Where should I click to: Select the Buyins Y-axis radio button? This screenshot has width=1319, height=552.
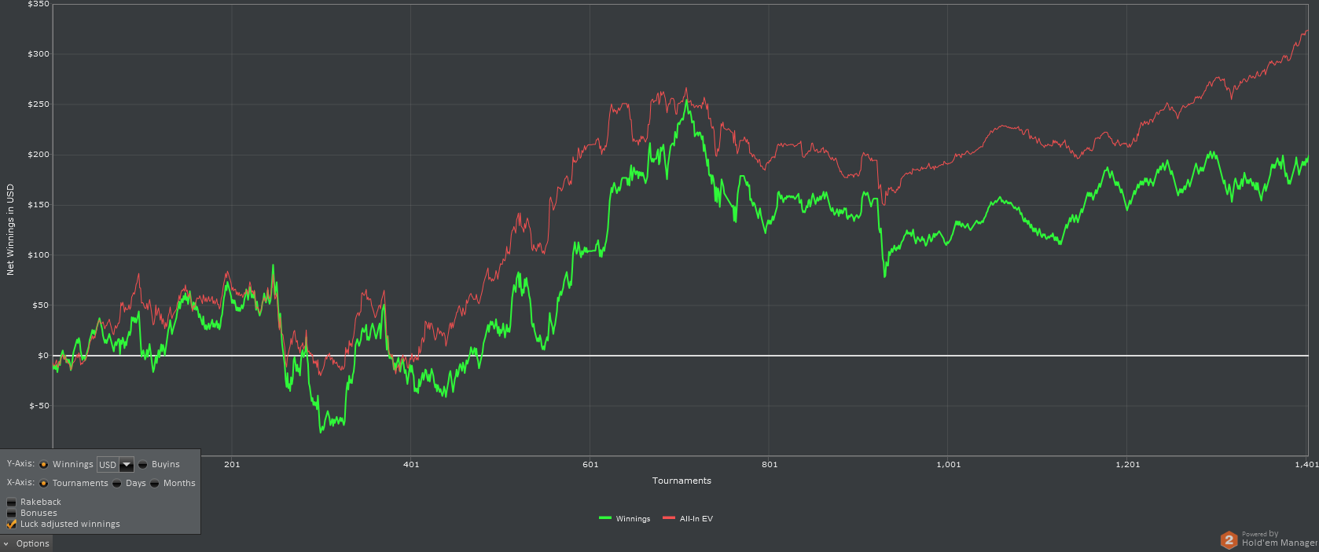[143, 465]
